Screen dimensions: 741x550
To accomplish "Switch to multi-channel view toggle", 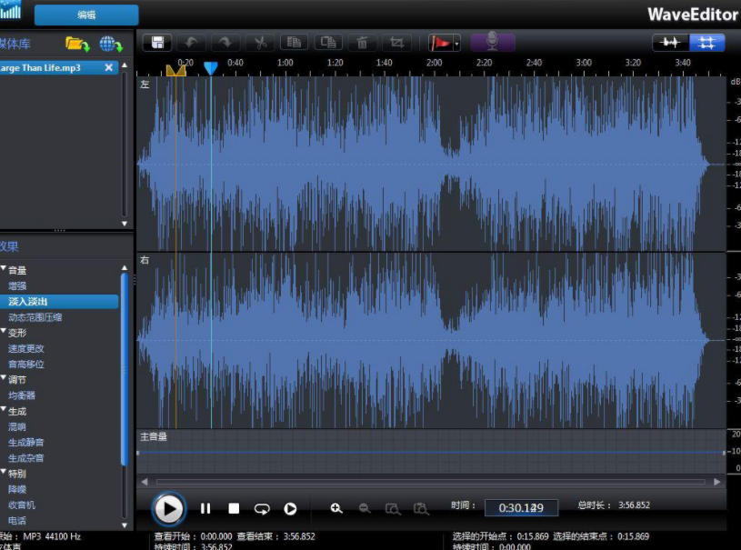I will coord(706,43).
